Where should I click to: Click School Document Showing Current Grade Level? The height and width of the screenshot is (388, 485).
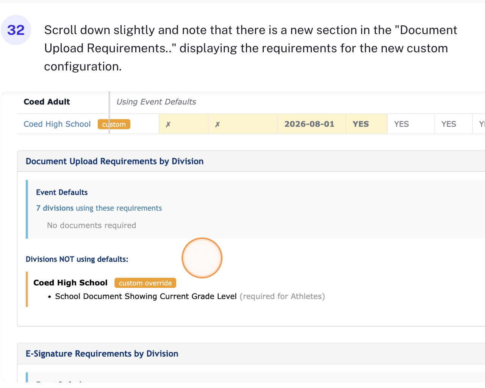click(146, 296)
